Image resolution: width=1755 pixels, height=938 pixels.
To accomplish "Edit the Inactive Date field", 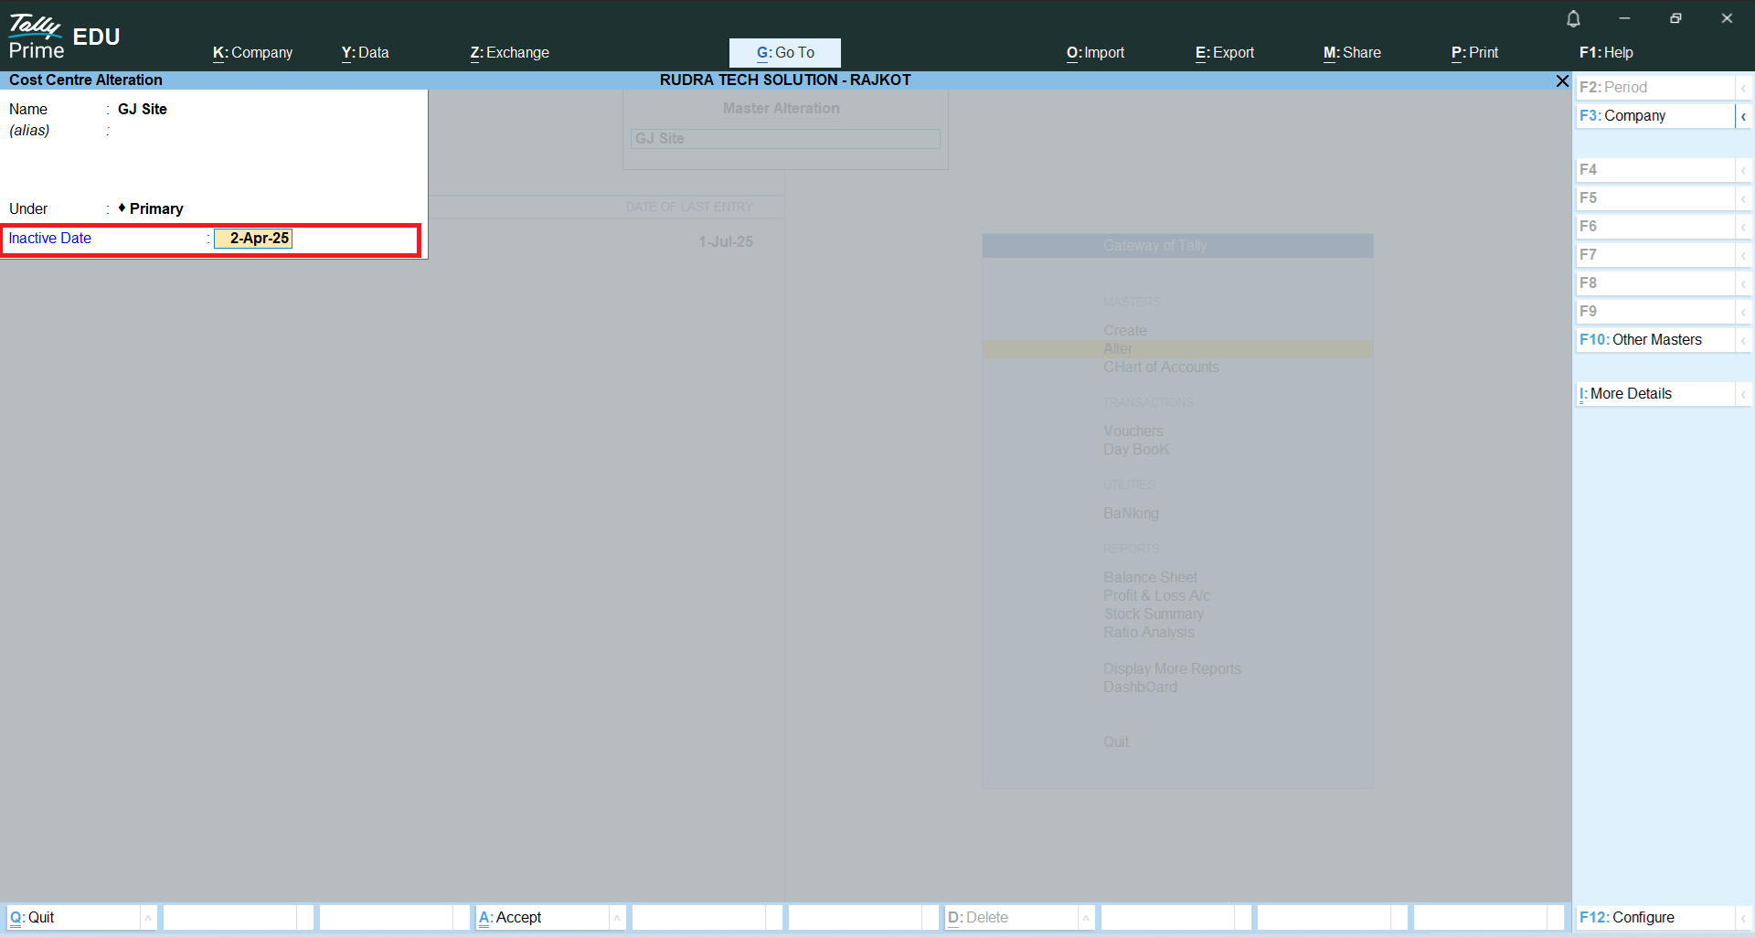I will (x=253, y=239).
